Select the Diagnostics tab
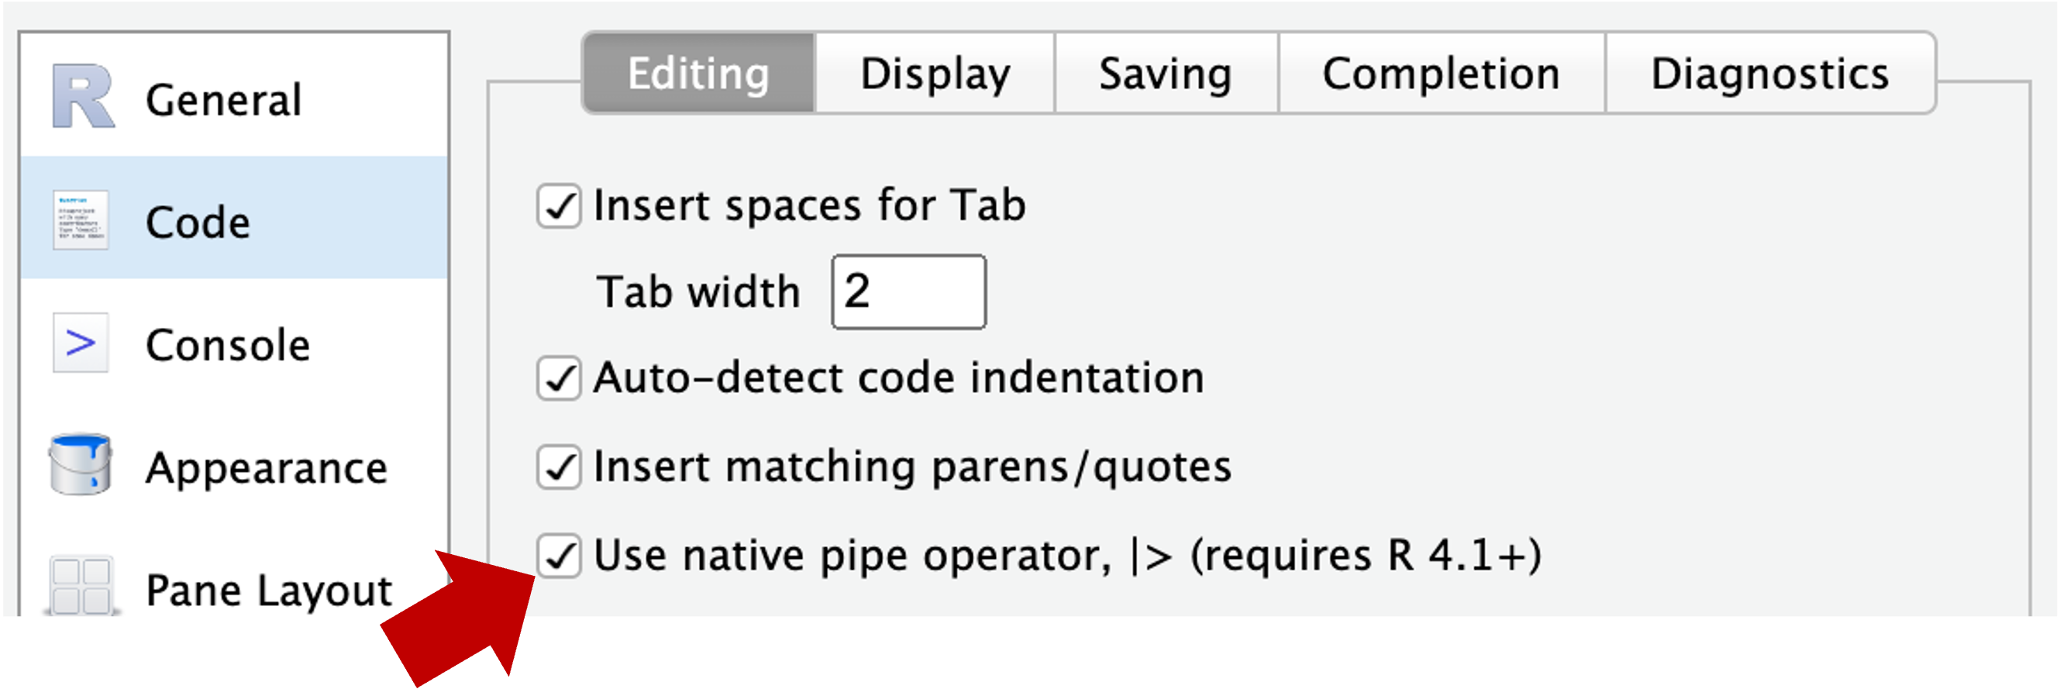The image size is (2060, 689). point(1769,74)
